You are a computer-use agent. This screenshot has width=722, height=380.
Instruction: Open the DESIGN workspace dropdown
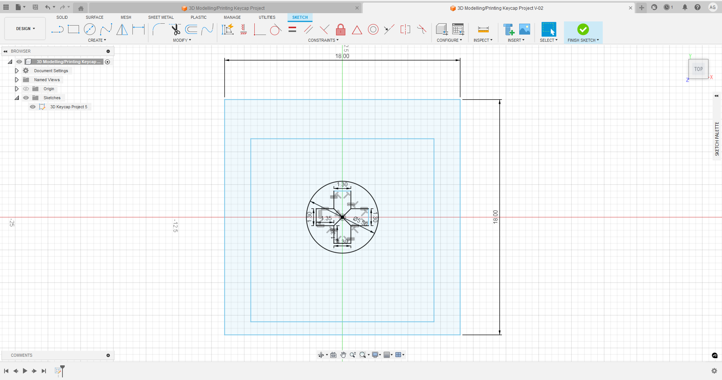25,29
